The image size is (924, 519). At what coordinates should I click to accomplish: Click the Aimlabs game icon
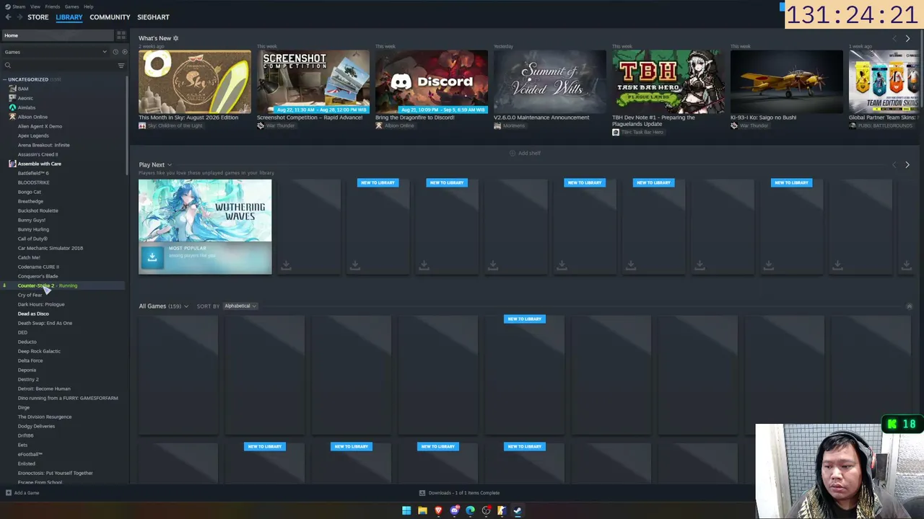(12, 107)
